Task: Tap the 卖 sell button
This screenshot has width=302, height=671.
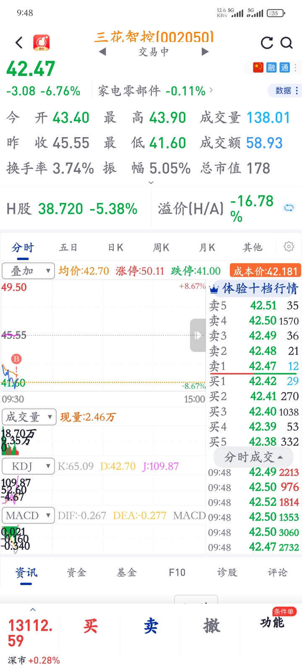Action: click(151, 626)
